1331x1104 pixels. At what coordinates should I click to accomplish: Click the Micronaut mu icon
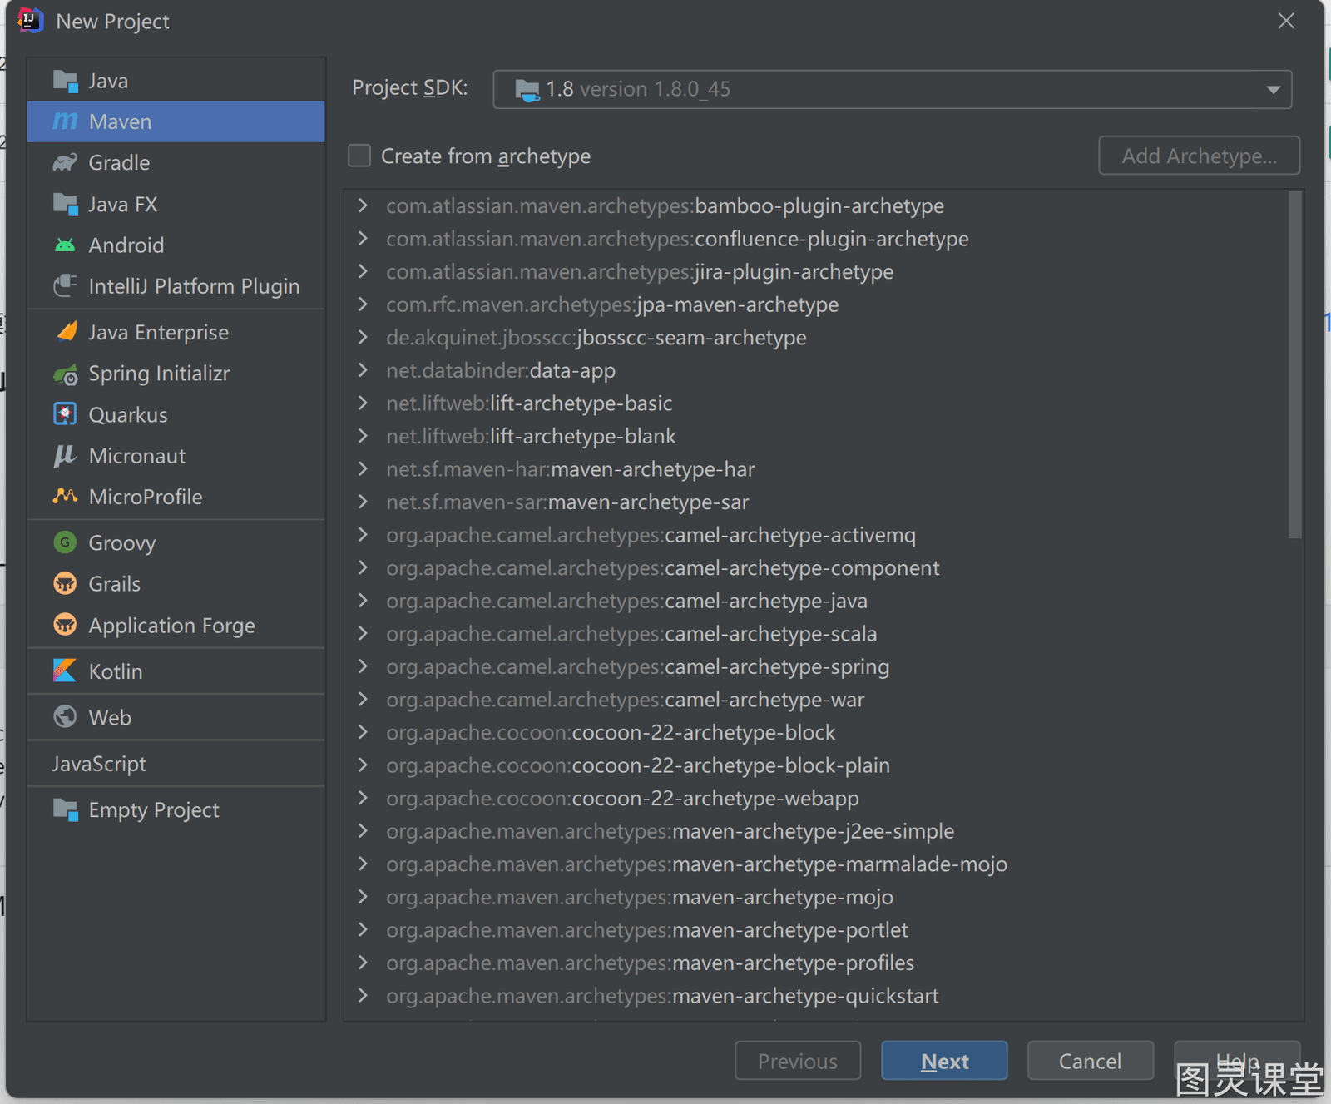click(65, 455)
